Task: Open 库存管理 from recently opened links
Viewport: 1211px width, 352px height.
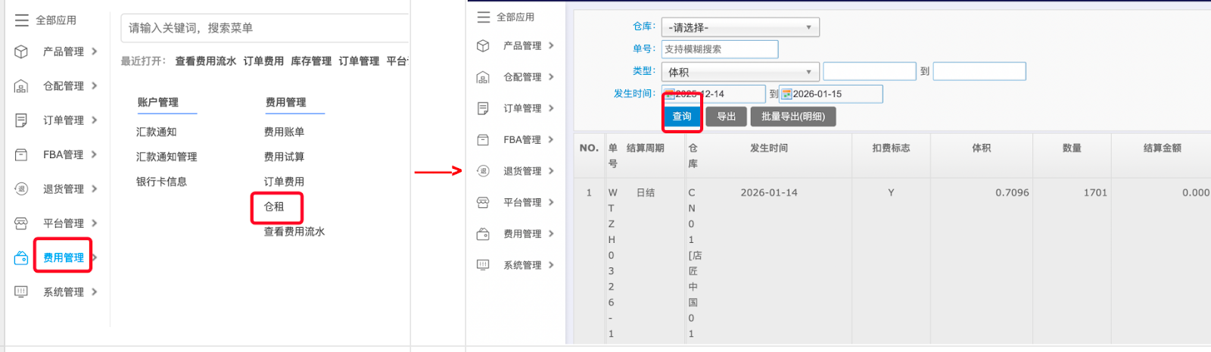Action: click(x=311, y=61)
